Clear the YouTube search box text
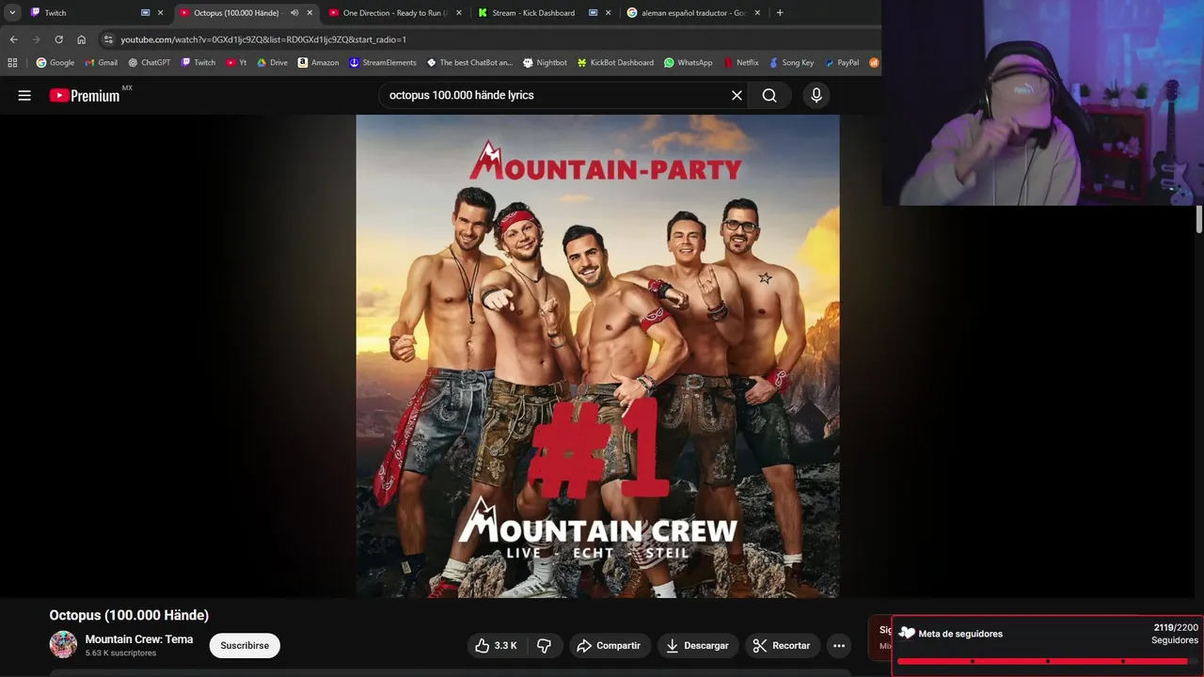The image size is (1204, 677). (737, 95)
